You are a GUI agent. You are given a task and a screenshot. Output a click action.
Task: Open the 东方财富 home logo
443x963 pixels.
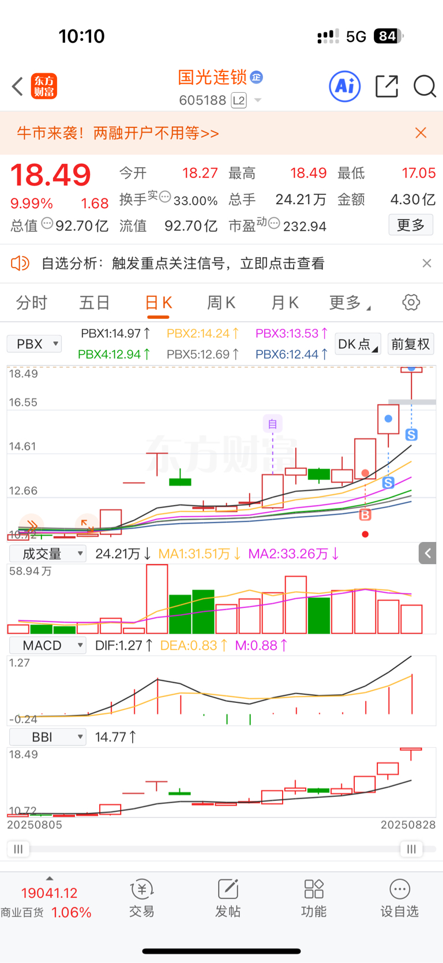(44, 87)
